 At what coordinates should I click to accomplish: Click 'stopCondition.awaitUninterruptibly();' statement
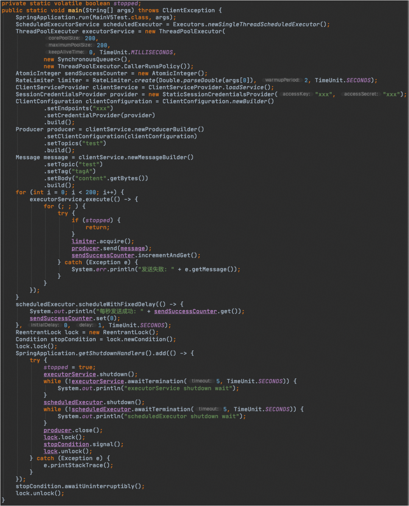point(80,486)
